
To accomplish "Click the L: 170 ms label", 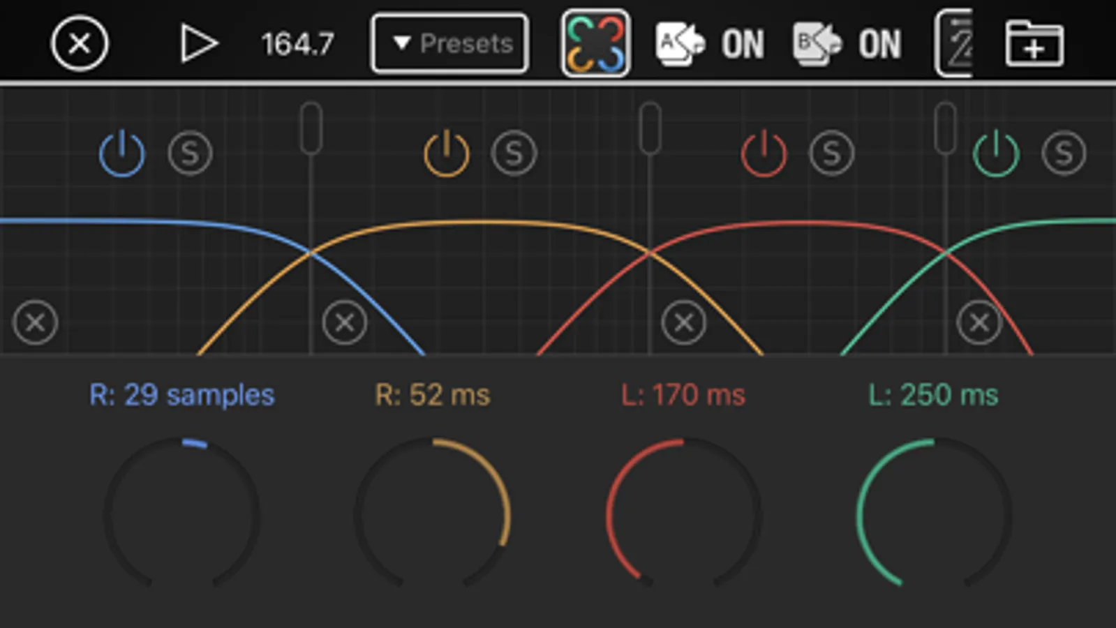I will coord(683,395).
